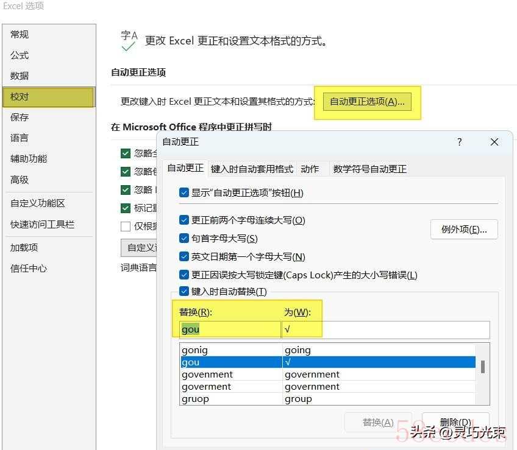
Task: Switch to 键入时自动套用格式 tab
Action: 252,169
